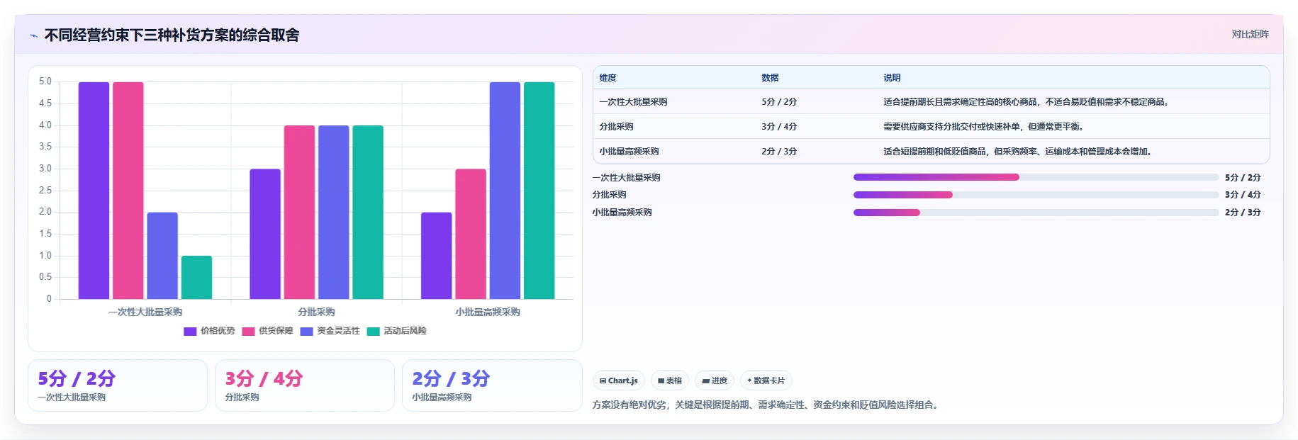Image resolution: width=1298 pixels, height=440 pixels.
Task: Click the blue swatch next to 资金灵活性
Action: coord(306,331)
